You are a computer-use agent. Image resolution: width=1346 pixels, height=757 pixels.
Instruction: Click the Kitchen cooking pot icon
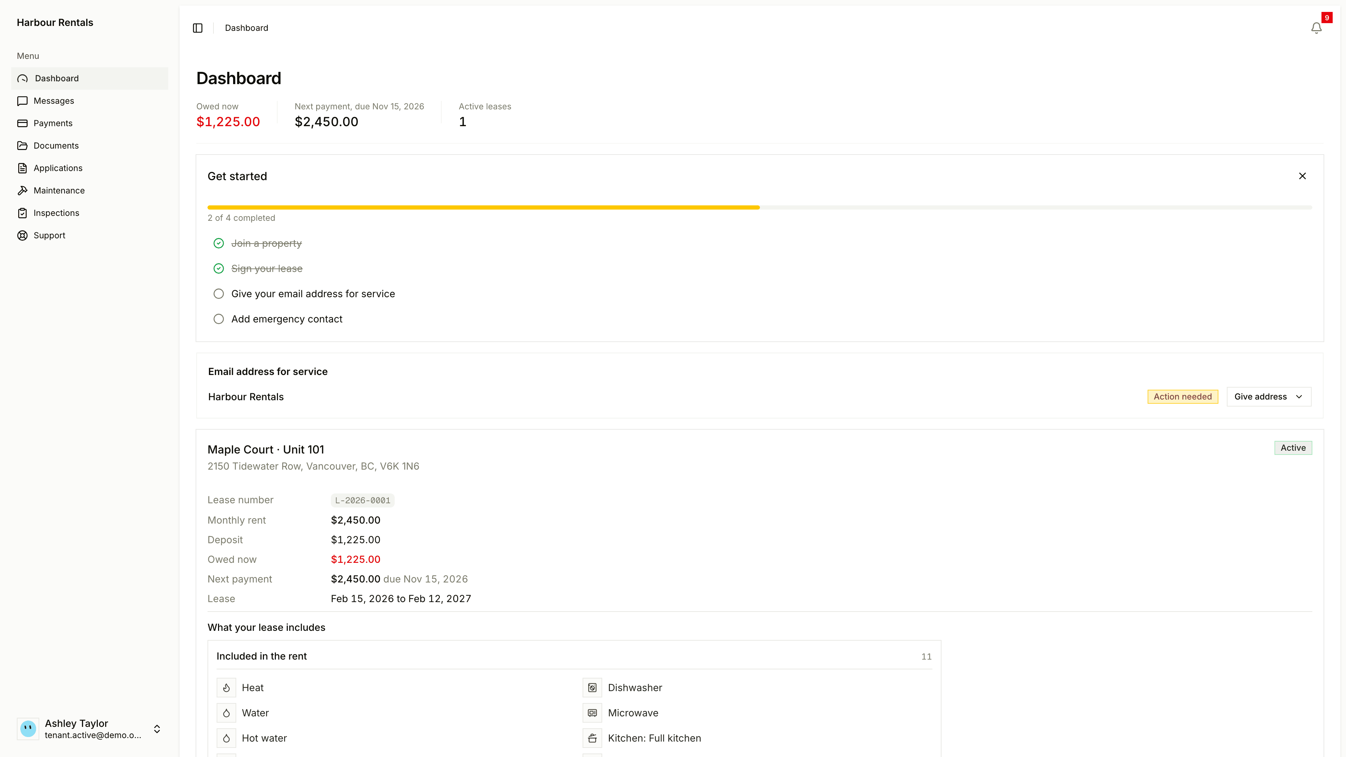tap(592, 738)
